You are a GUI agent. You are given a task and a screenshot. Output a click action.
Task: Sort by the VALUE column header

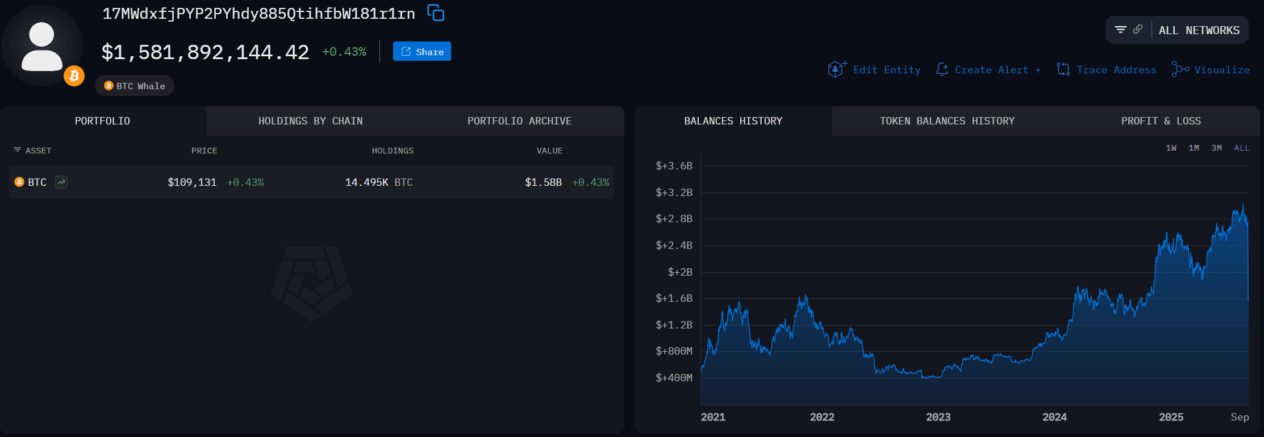[549, 151]
